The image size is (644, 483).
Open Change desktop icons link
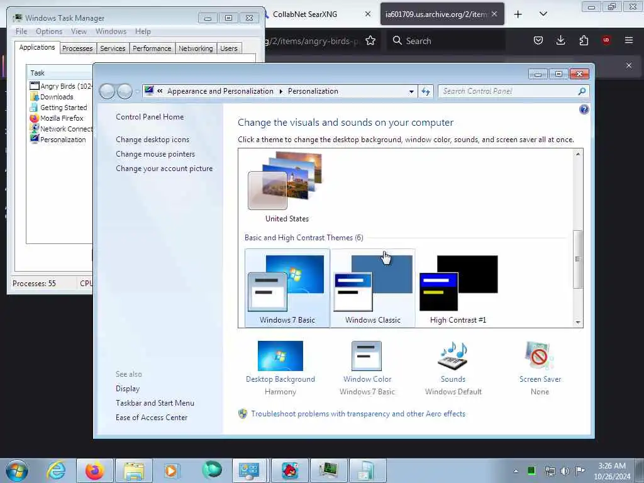152,139
